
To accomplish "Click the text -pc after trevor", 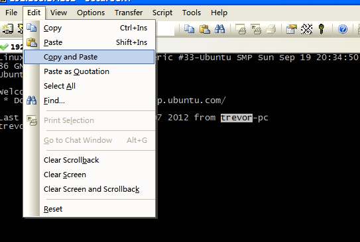I will 261,118.
